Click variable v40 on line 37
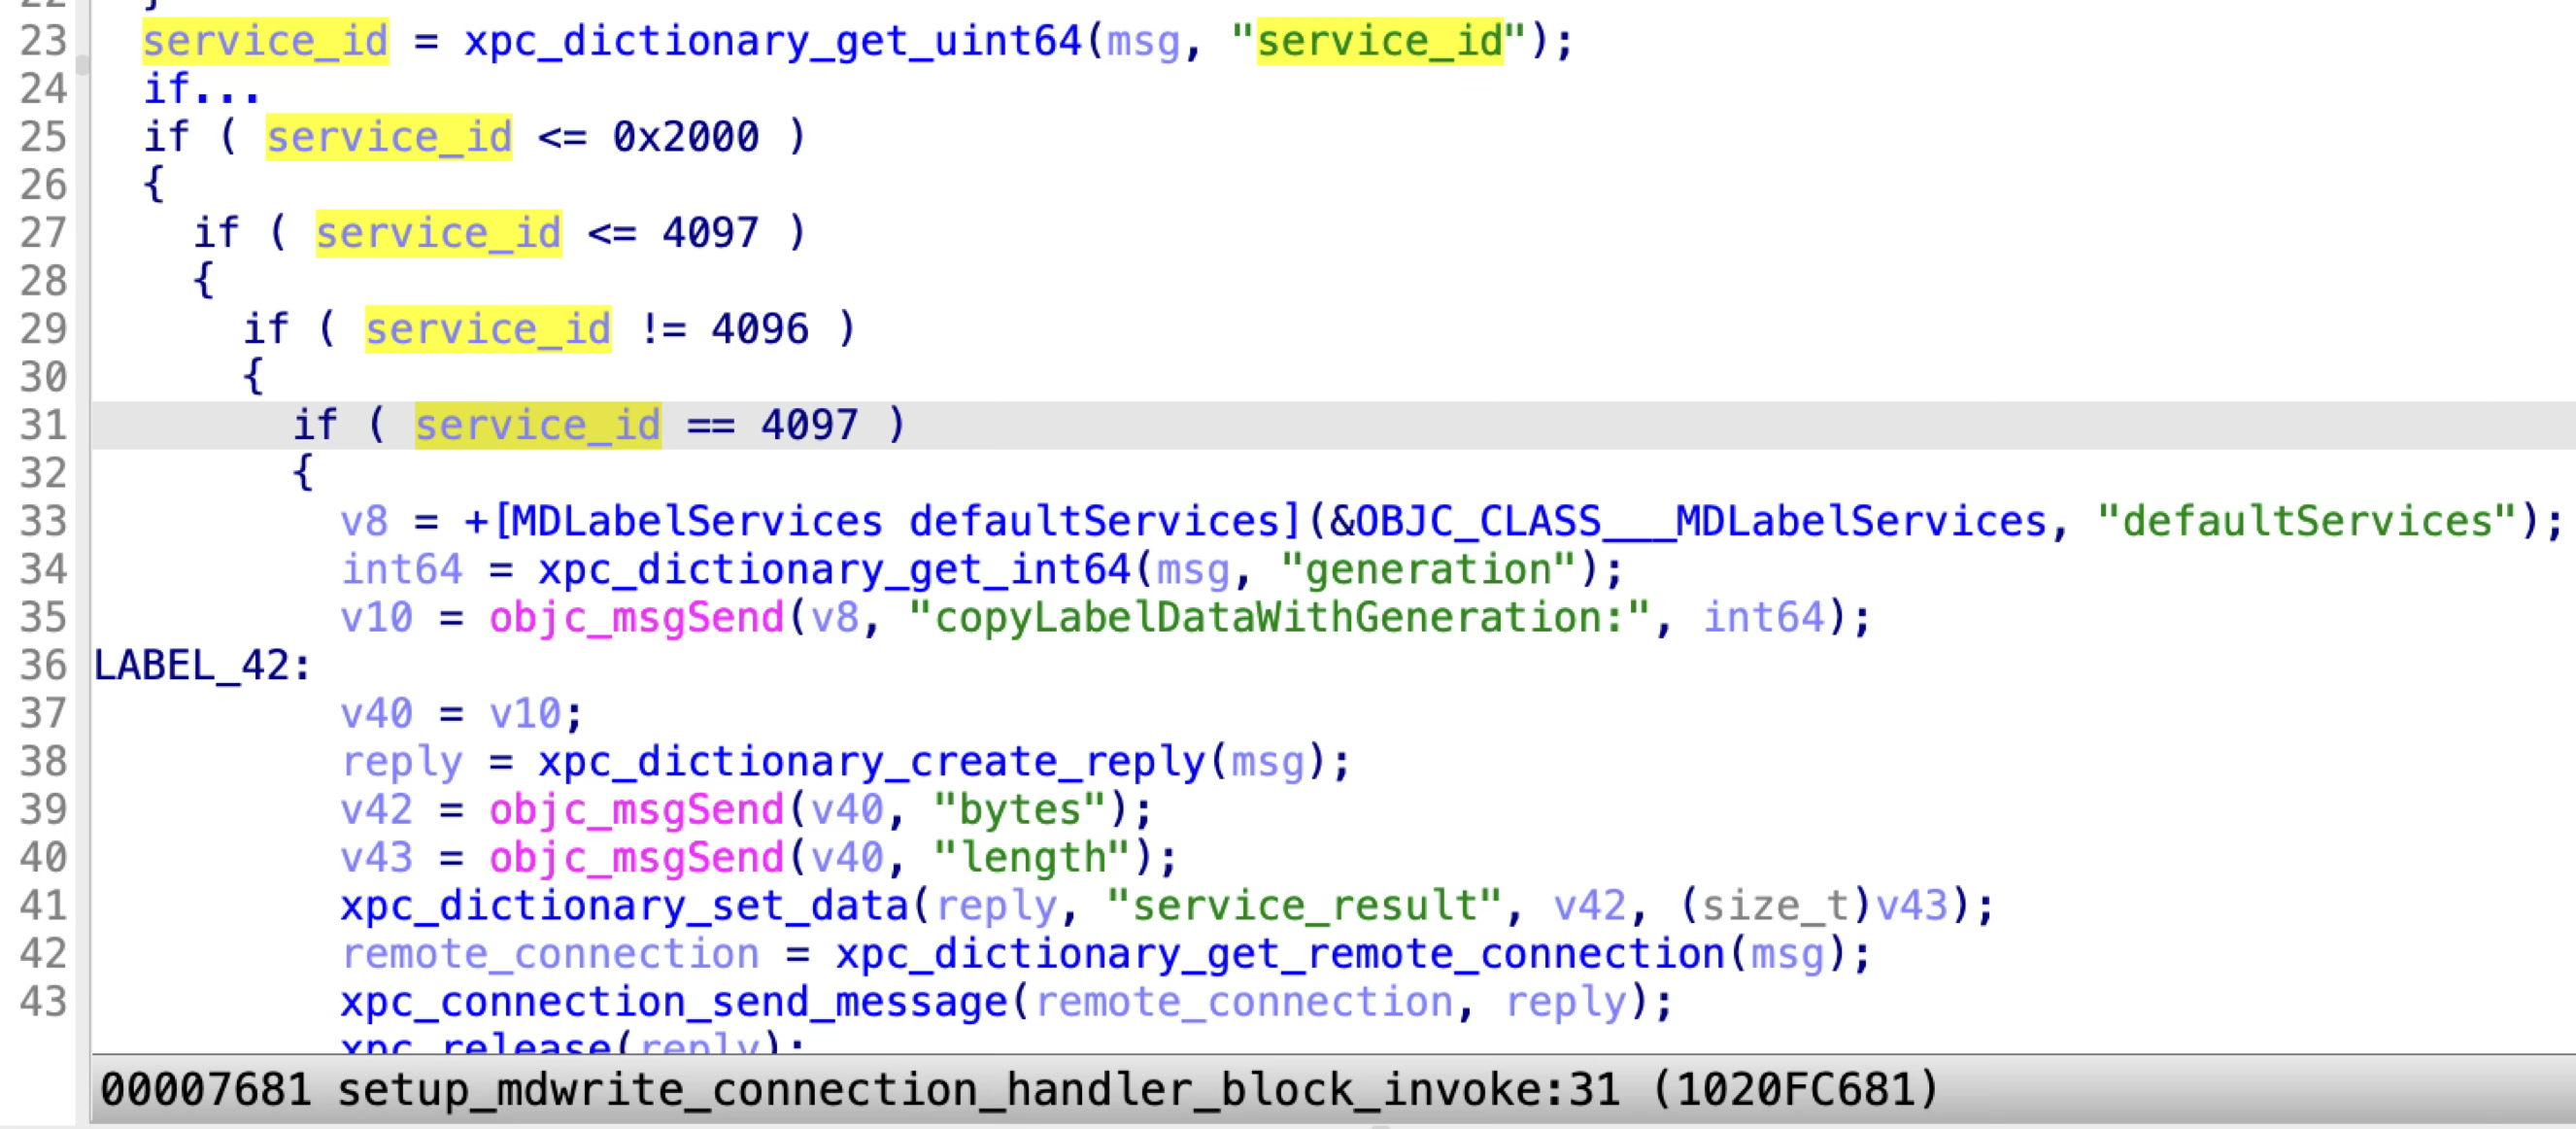The width and height of the screenshot is (2576, 1129). (x=377, y=713)
